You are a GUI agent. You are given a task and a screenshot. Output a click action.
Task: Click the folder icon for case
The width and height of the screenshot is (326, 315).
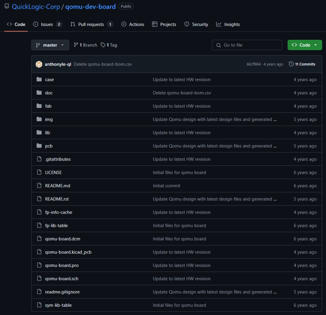pyautogui.click(x=39, y=79)
